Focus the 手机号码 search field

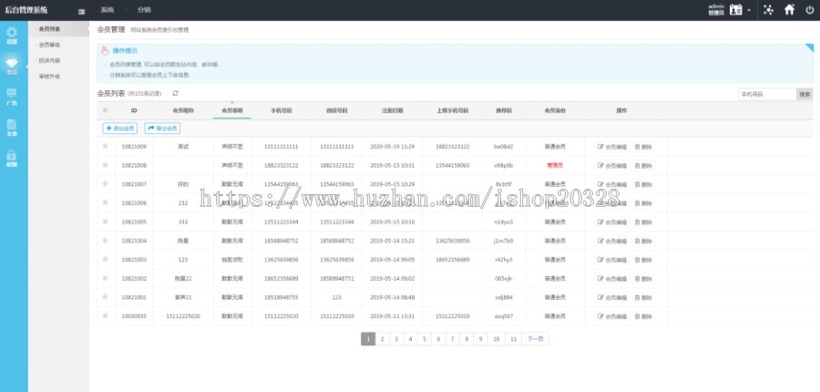tap(767, 94)
